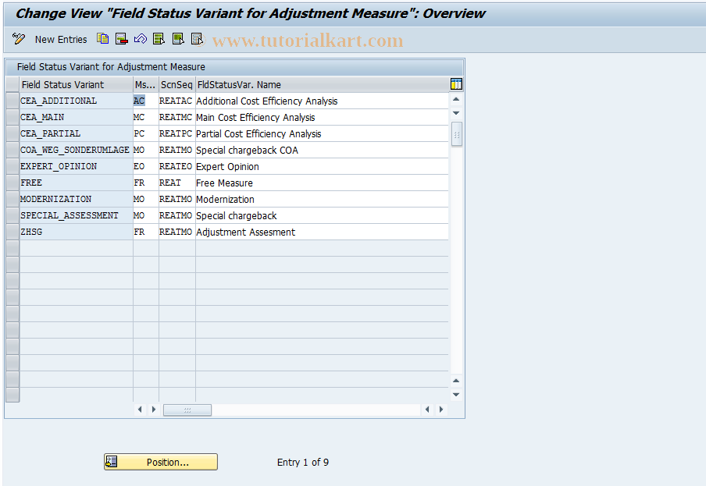This screenshot has height=486, width=706.
Task: Click bottom down arrow of vertical scrollbar
Action: (x=456, y=395)
